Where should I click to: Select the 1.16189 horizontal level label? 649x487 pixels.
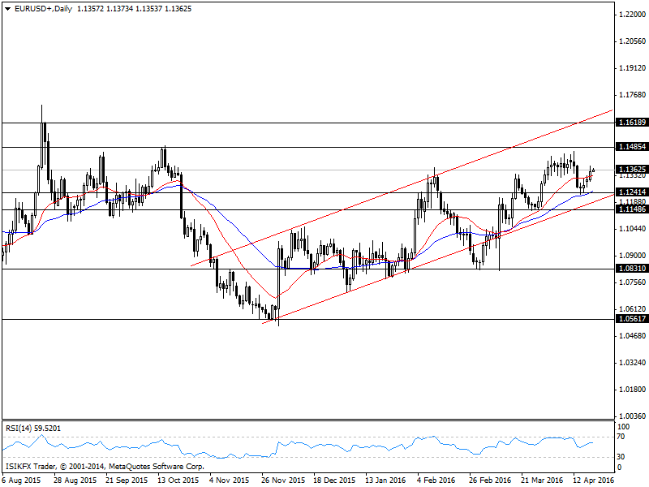click(632, 123)
